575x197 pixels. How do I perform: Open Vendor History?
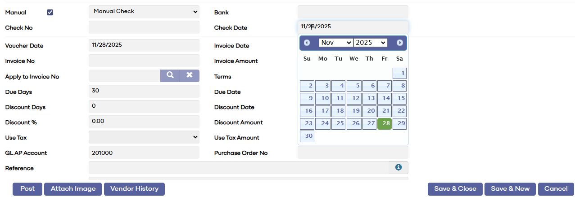pos(134,189)
